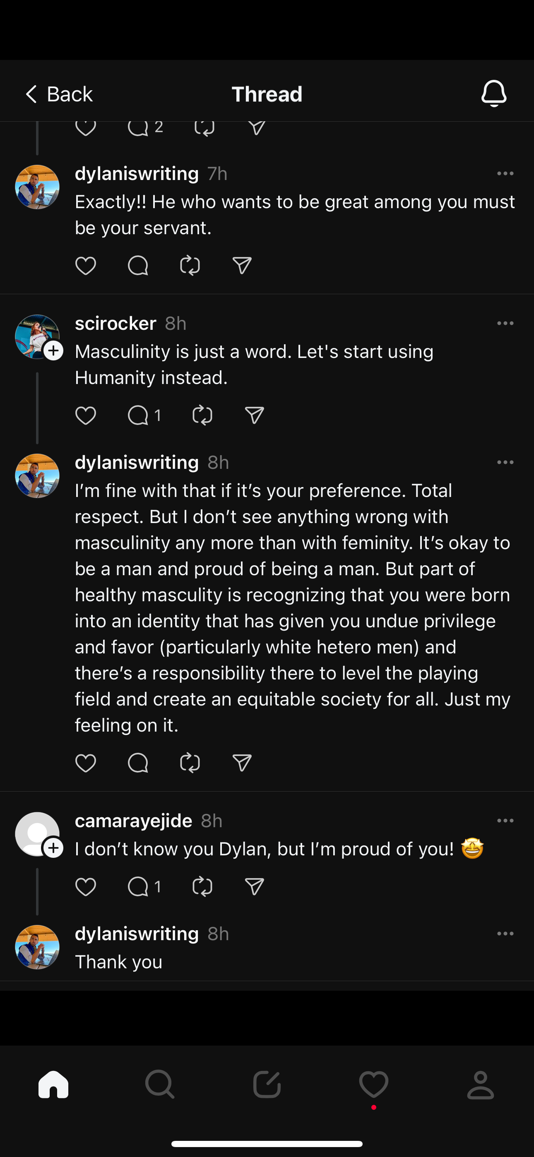This screenshot has width=534, height=1157.
Task: Like camarayejide's proud of you comment
Action: pos(85,887)
